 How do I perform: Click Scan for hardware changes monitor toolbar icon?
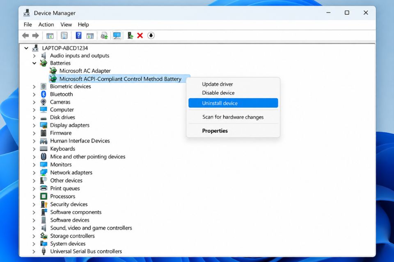point(117,36)
